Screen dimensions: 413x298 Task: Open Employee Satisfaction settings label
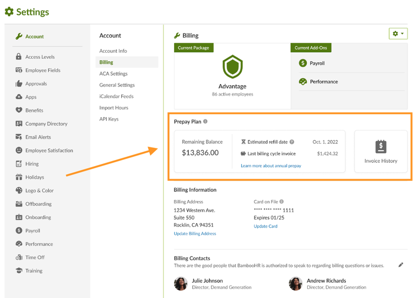[x=49, y=151]
